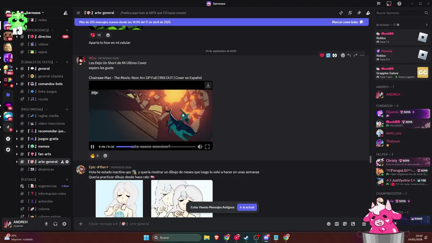Open File Explorer from taskbar
Viewport: 432px width, 243px height.
[x=207, y=238]
